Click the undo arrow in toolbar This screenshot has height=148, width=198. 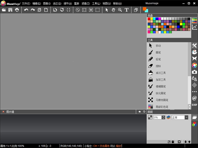pos(26,10)
